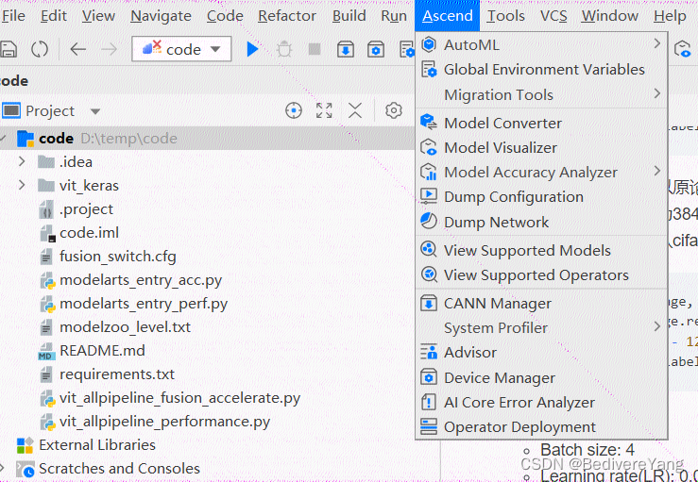Viewport: 698px width, 482px height.
Task: Click the Reload from disk icon
Action: 40,49
